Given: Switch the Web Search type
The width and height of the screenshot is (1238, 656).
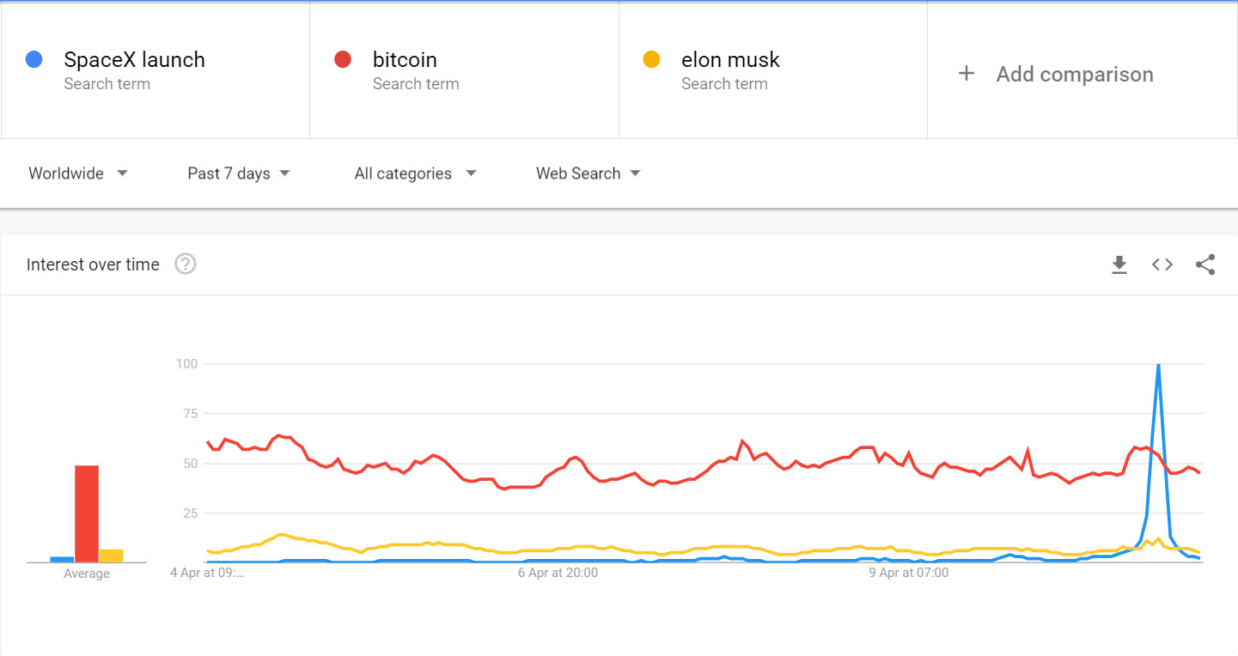Looking at the screenshot, I should coord(588,173).
